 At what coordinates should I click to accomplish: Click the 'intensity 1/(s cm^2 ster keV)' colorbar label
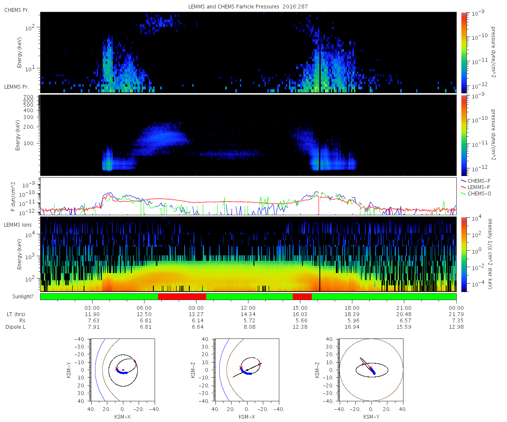pos(491,254)
